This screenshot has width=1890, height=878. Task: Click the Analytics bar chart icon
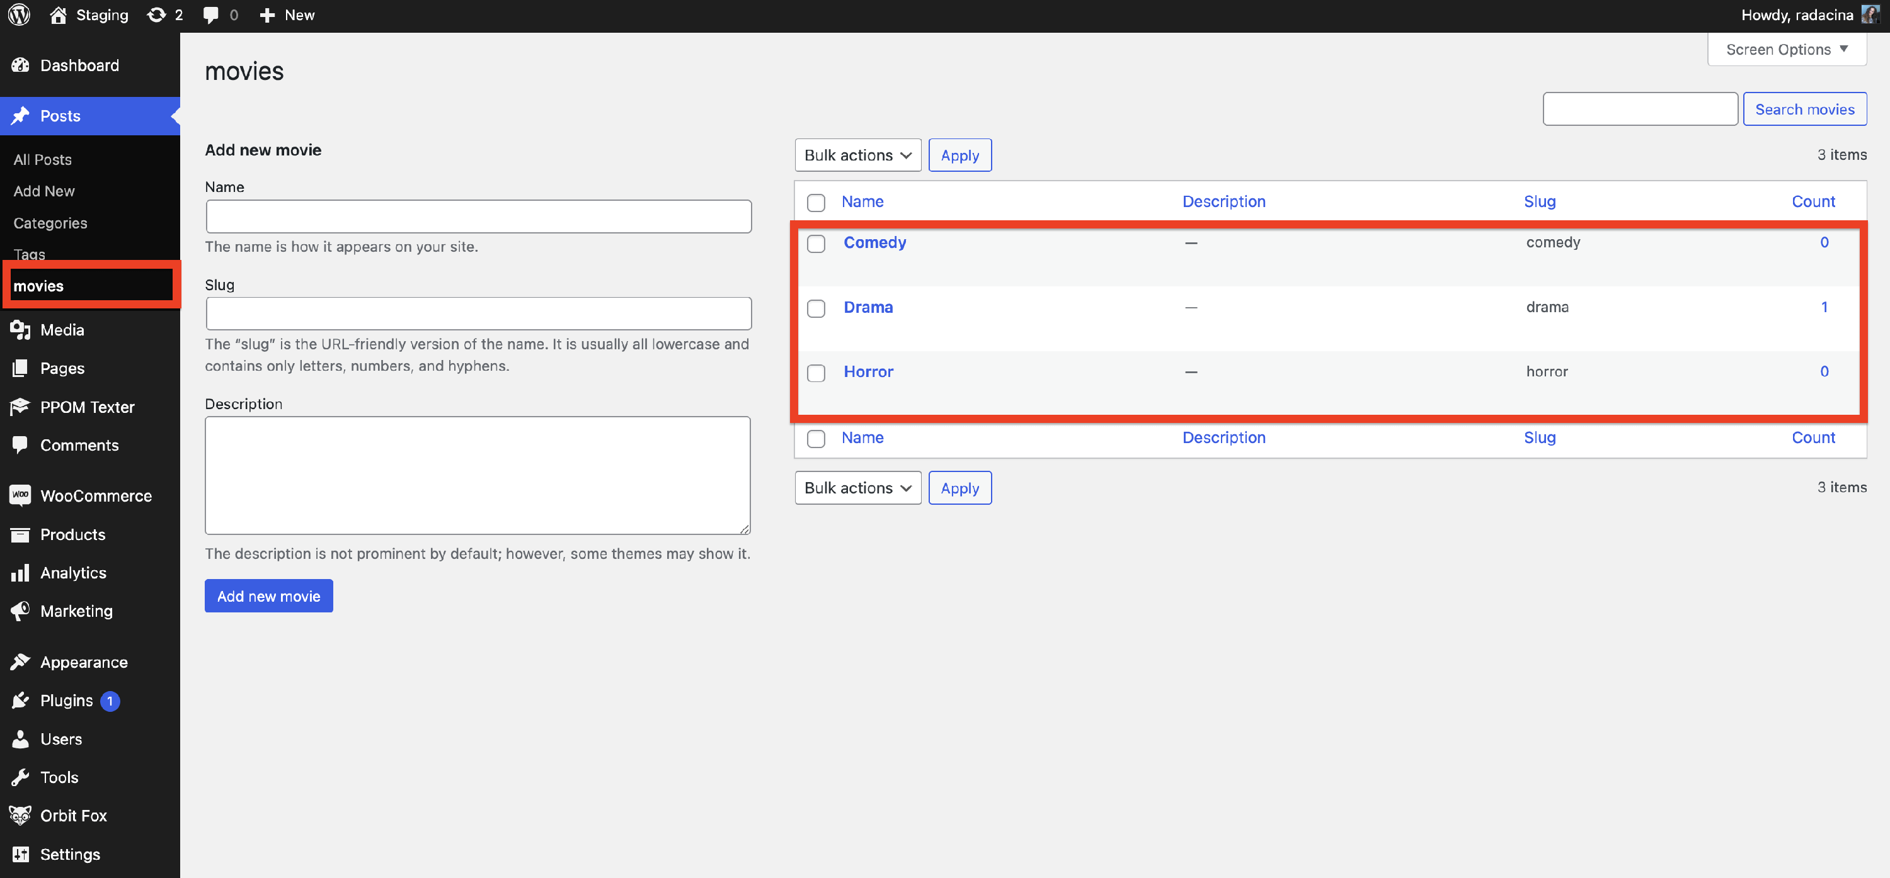[x=21, y=572]
